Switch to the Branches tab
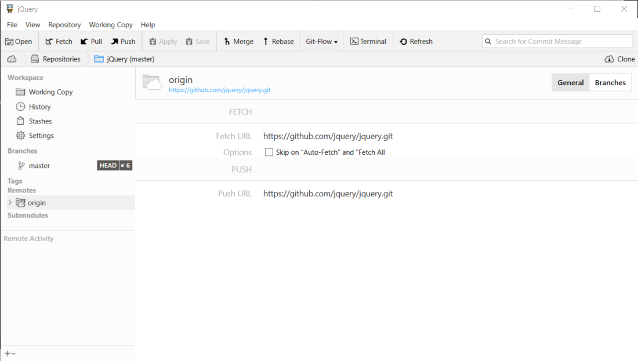This screenshot has width=638, height=361. click(610, 82)
